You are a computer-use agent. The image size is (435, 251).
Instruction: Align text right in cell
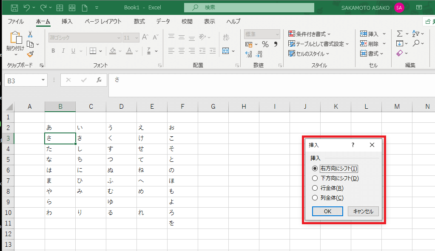click(192, 51)
